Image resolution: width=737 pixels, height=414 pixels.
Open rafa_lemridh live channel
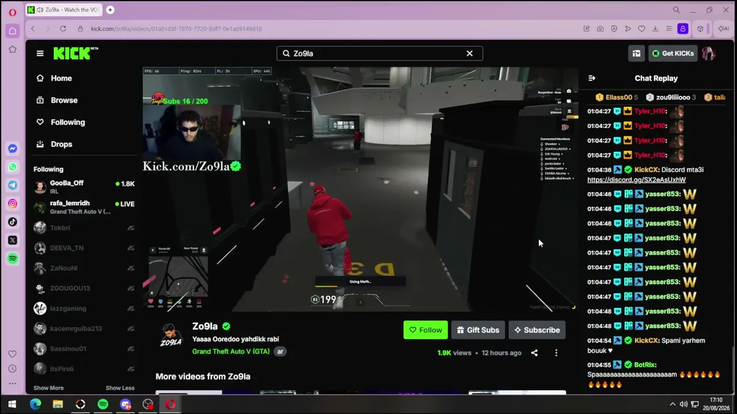(84, 207)
